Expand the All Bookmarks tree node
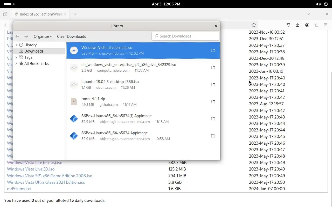This screenshot has height=207, width=332. point(16,64)
